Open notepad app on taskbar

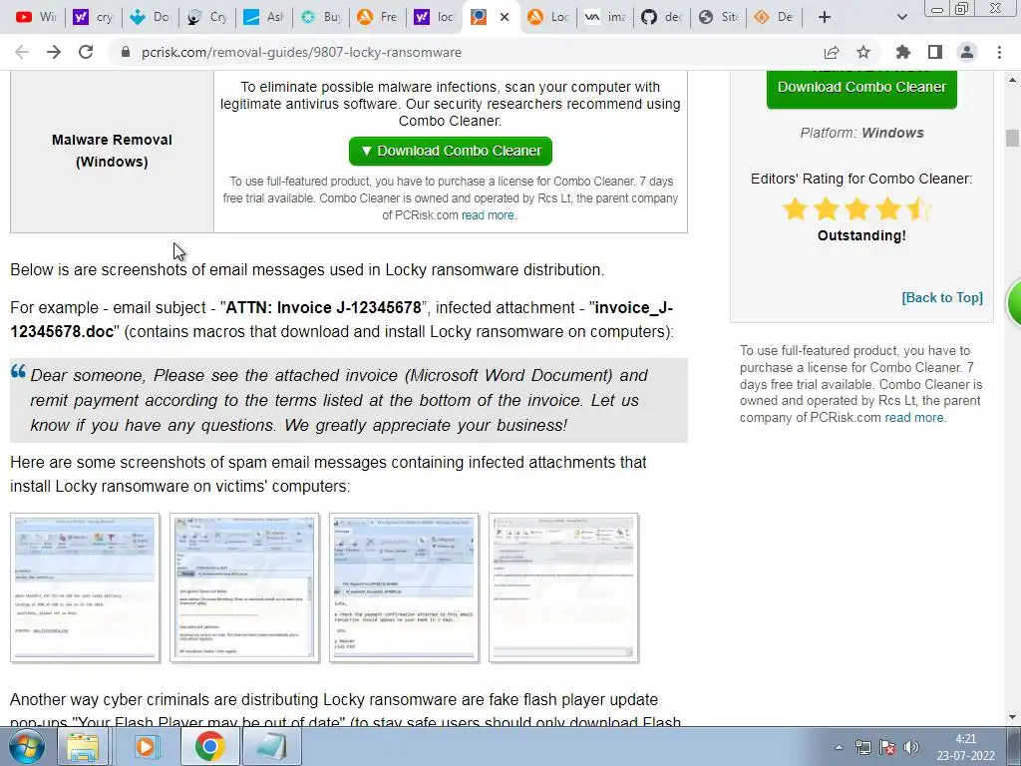point(271,746)
